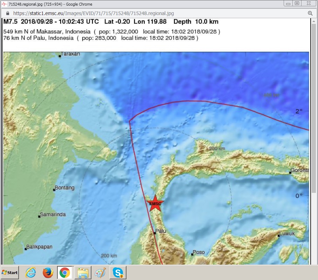Open Paint from the taskbar
318x280 pixels.
pyautogui.click(x=100, y=273)
